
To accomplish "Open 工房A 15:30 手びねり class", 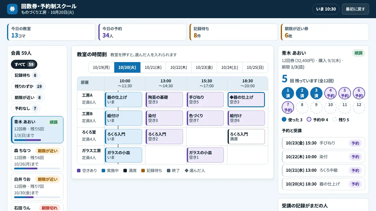I will (205, 100).
